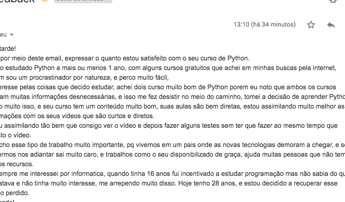Click the email subject heading

17,1
